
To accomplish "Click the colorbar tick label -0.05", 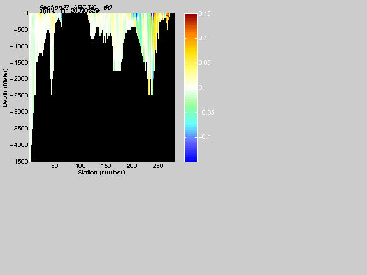I will click(206, 113).
